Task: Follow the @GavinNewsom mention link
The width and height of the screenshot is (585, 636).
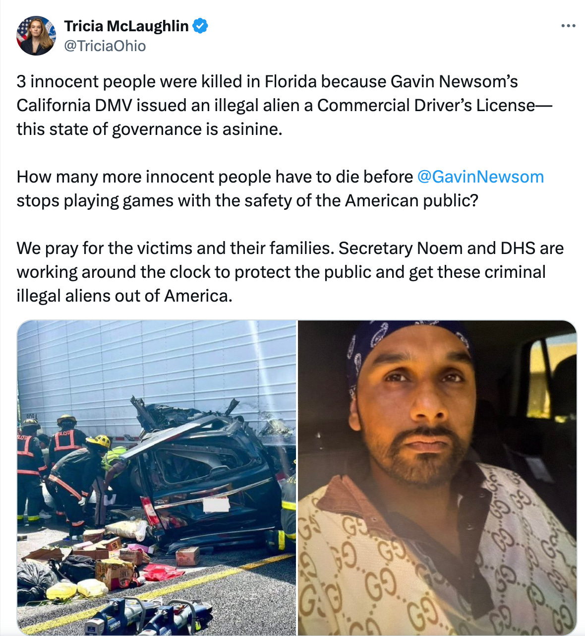Action: coord(480,177)
